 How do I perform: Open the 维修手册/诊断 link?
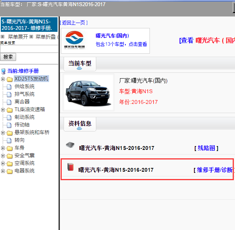coord(214,170)
